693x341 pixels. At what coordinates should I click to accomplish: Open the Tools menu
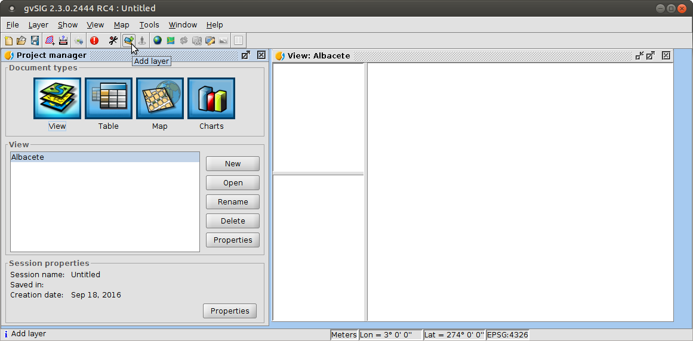coord(149,24)
